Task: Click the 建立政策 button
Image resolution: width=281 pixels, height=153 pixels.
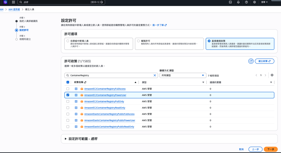Action: [x=265, y=61]
